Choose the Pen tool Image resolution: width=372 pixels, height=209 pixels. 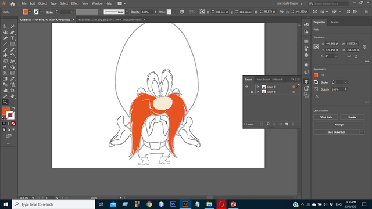(12, 33)
